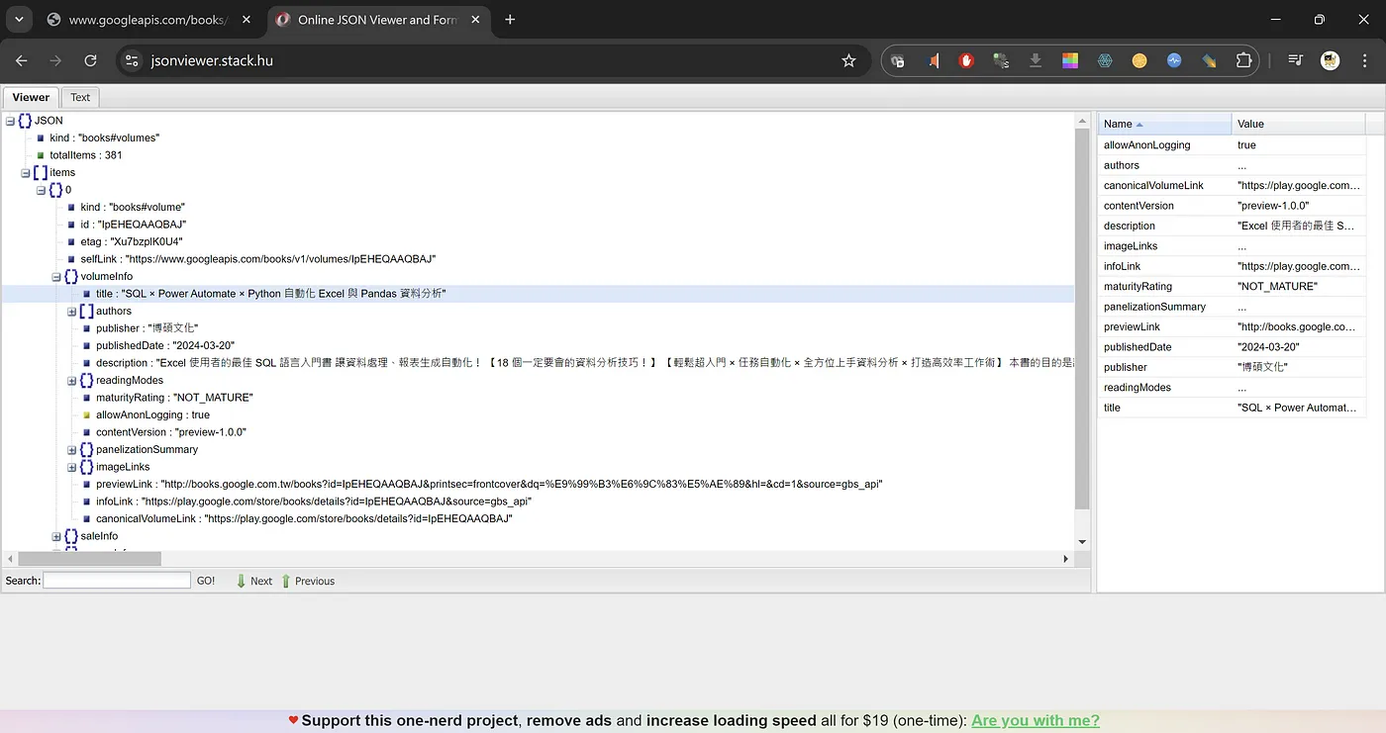Select the Online JSON Viewer browser tab
1386x733 pixels.
pyautogui.click(x=378, y=20)
